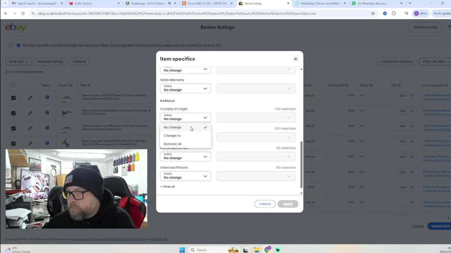Open the Cookies footer link
The image size is (451, 253).
140,239
